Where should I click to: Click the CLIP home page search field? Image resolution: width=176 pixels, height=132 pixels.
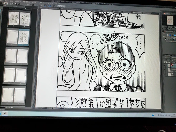coord(61,6)
